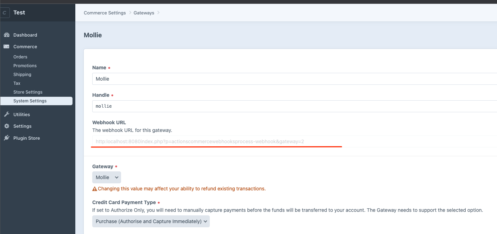Image resolution: width=497 pixels, height=234 pixels.
Task: Open the Gateway dropdown showing Mollie
Action: [106, 177]
